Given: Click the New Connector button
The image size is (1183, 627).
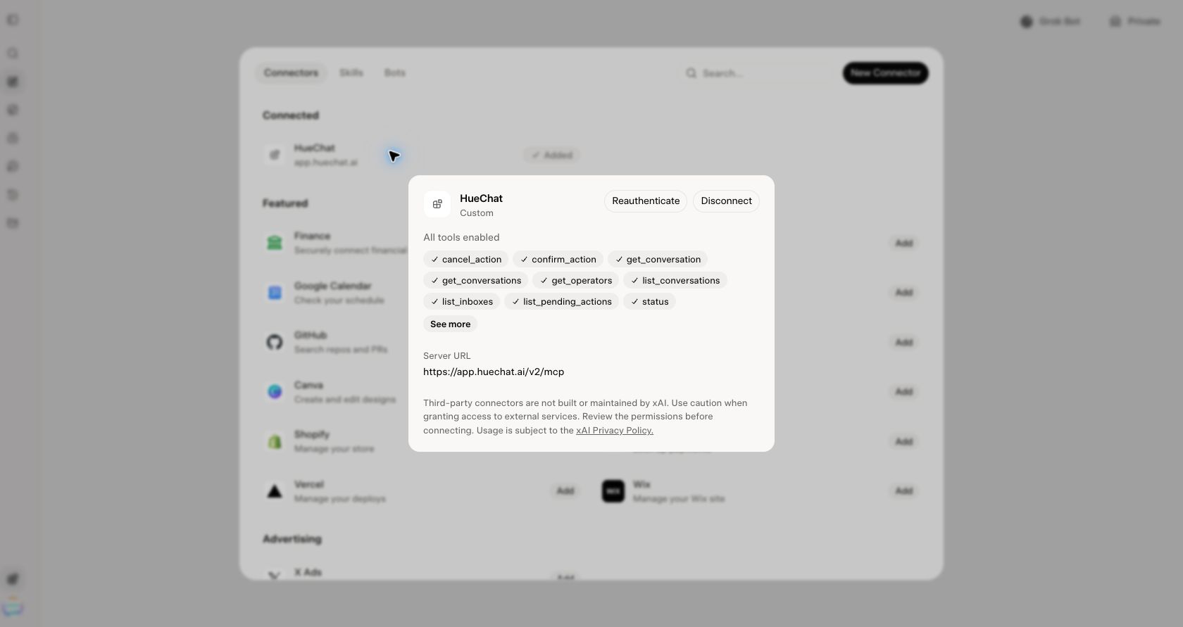Looking at the screenshot, I should pyautogui.click(x=885, y=73).
